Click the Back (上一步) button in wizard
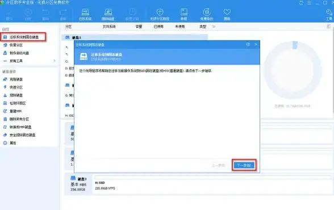The width and height of the screenshot is (334, 210). coord(219,165)
